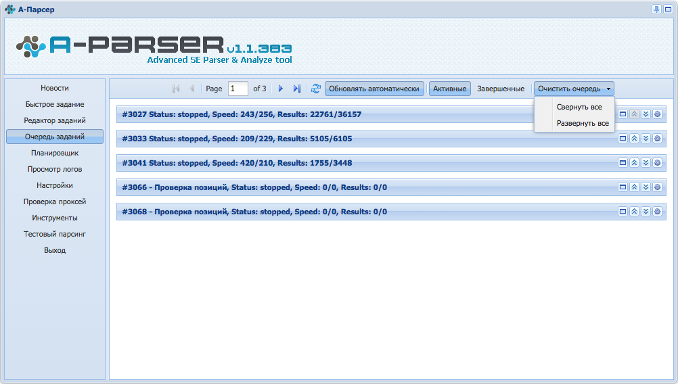
Task: Click the pin icon in the title bar
Action: click(656, 9)
